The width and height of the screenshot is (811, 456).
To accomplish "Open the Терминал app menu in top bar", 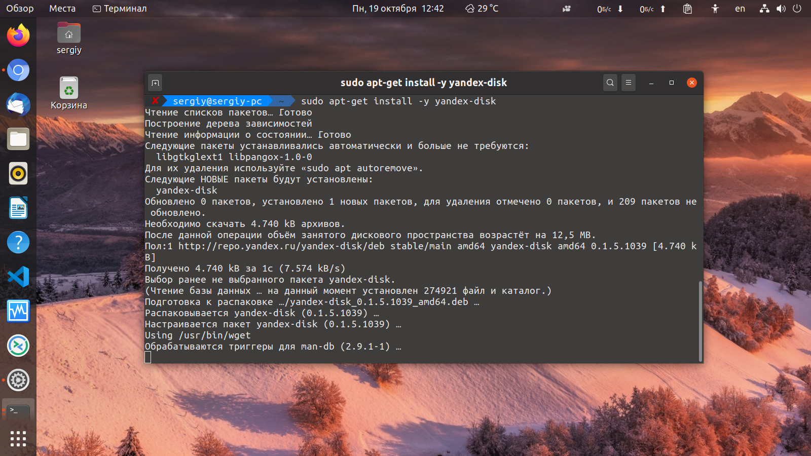I will click(x=120, y=9).
